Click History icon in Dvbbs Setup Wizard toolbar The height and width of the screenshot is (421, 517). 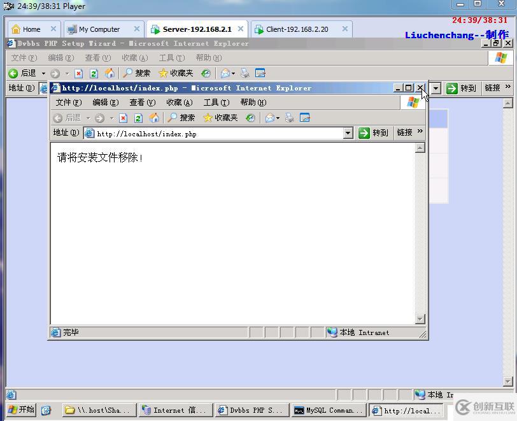[x=206, y=73]
